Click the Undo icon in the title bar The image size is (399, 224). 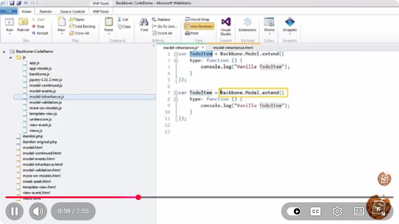tap(26, 3)
